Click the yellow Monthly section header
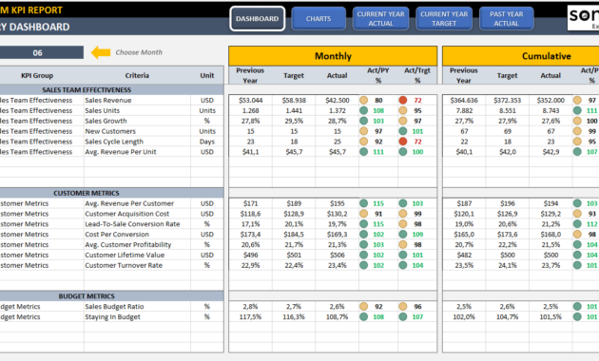This screenshot has width=599, height=361. pos(333,56)
